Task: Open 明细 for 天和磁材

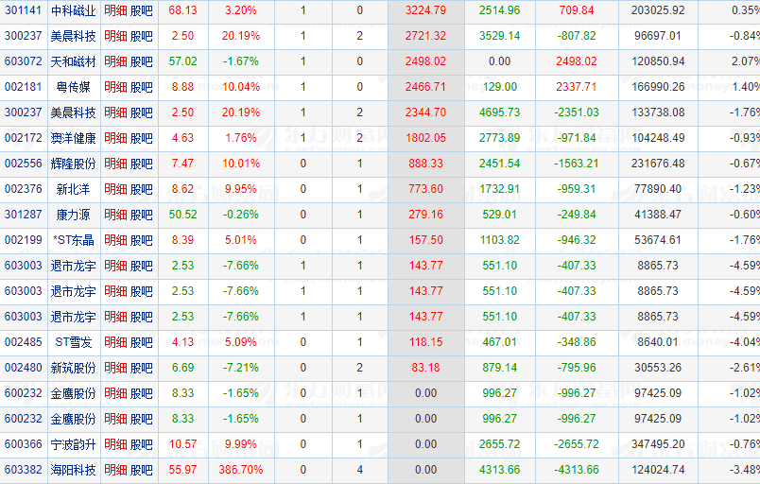Action: [115, 61]
